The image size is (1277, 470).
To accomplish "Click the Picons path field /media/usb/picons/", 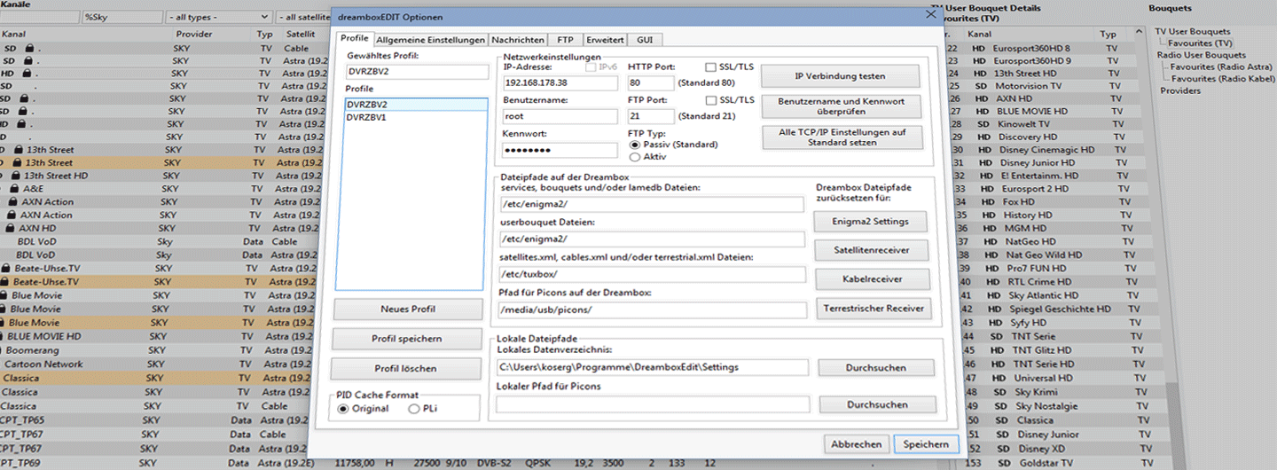I will (x=651, y=310).
